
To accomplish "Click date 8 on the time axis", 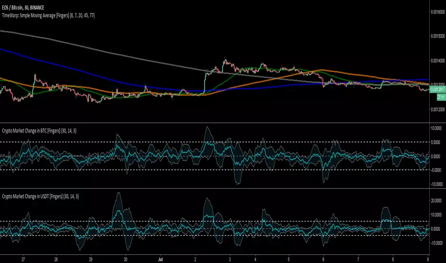I will [393, 259].
